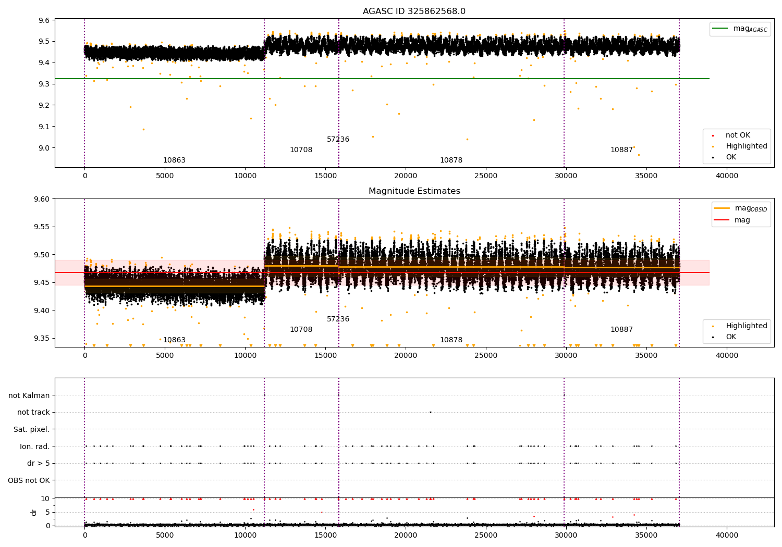782x547 pixels.
Task: Click obsid label 10887 in top plot
Action: coord(621,150)
